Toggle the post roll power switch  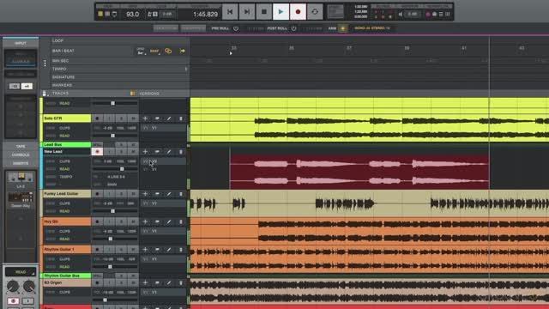point(293,28)
